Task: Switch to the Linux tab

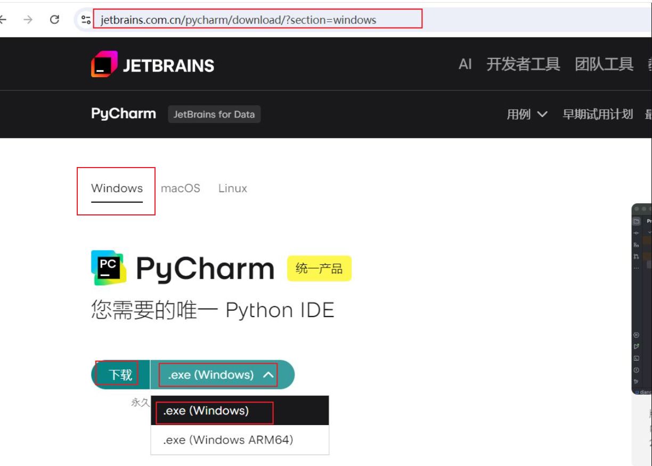Action: pos(233,188)
